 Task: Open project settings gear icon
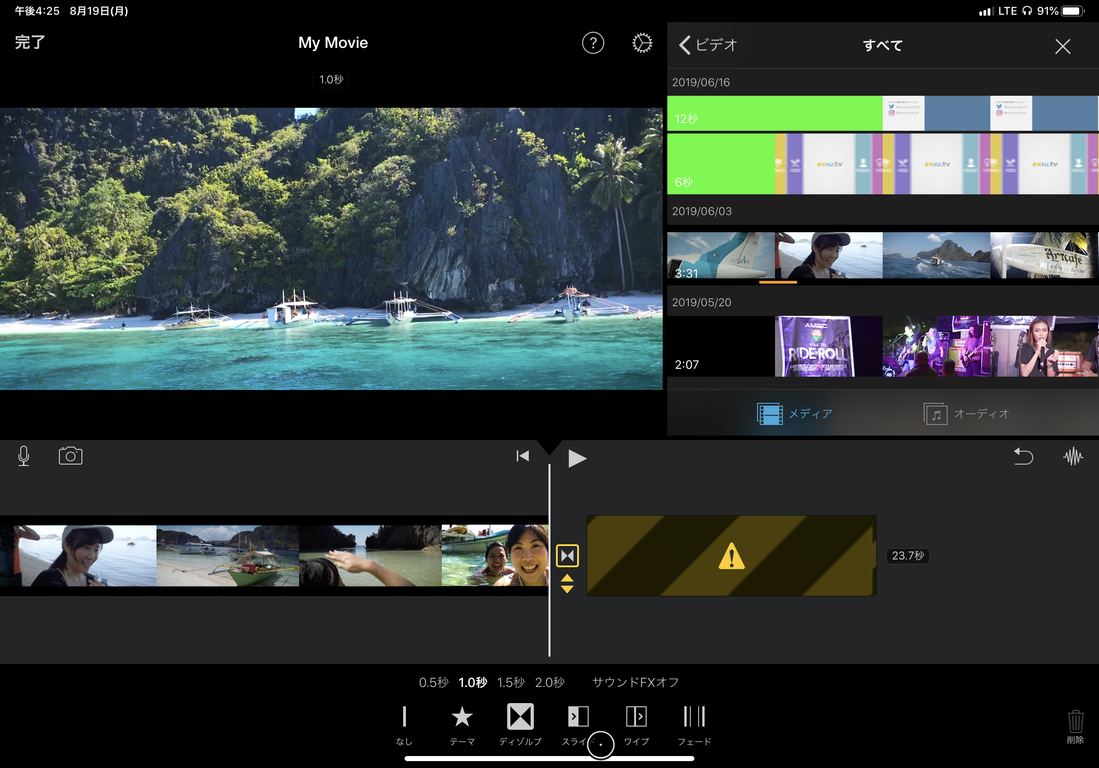click(642, 43)
